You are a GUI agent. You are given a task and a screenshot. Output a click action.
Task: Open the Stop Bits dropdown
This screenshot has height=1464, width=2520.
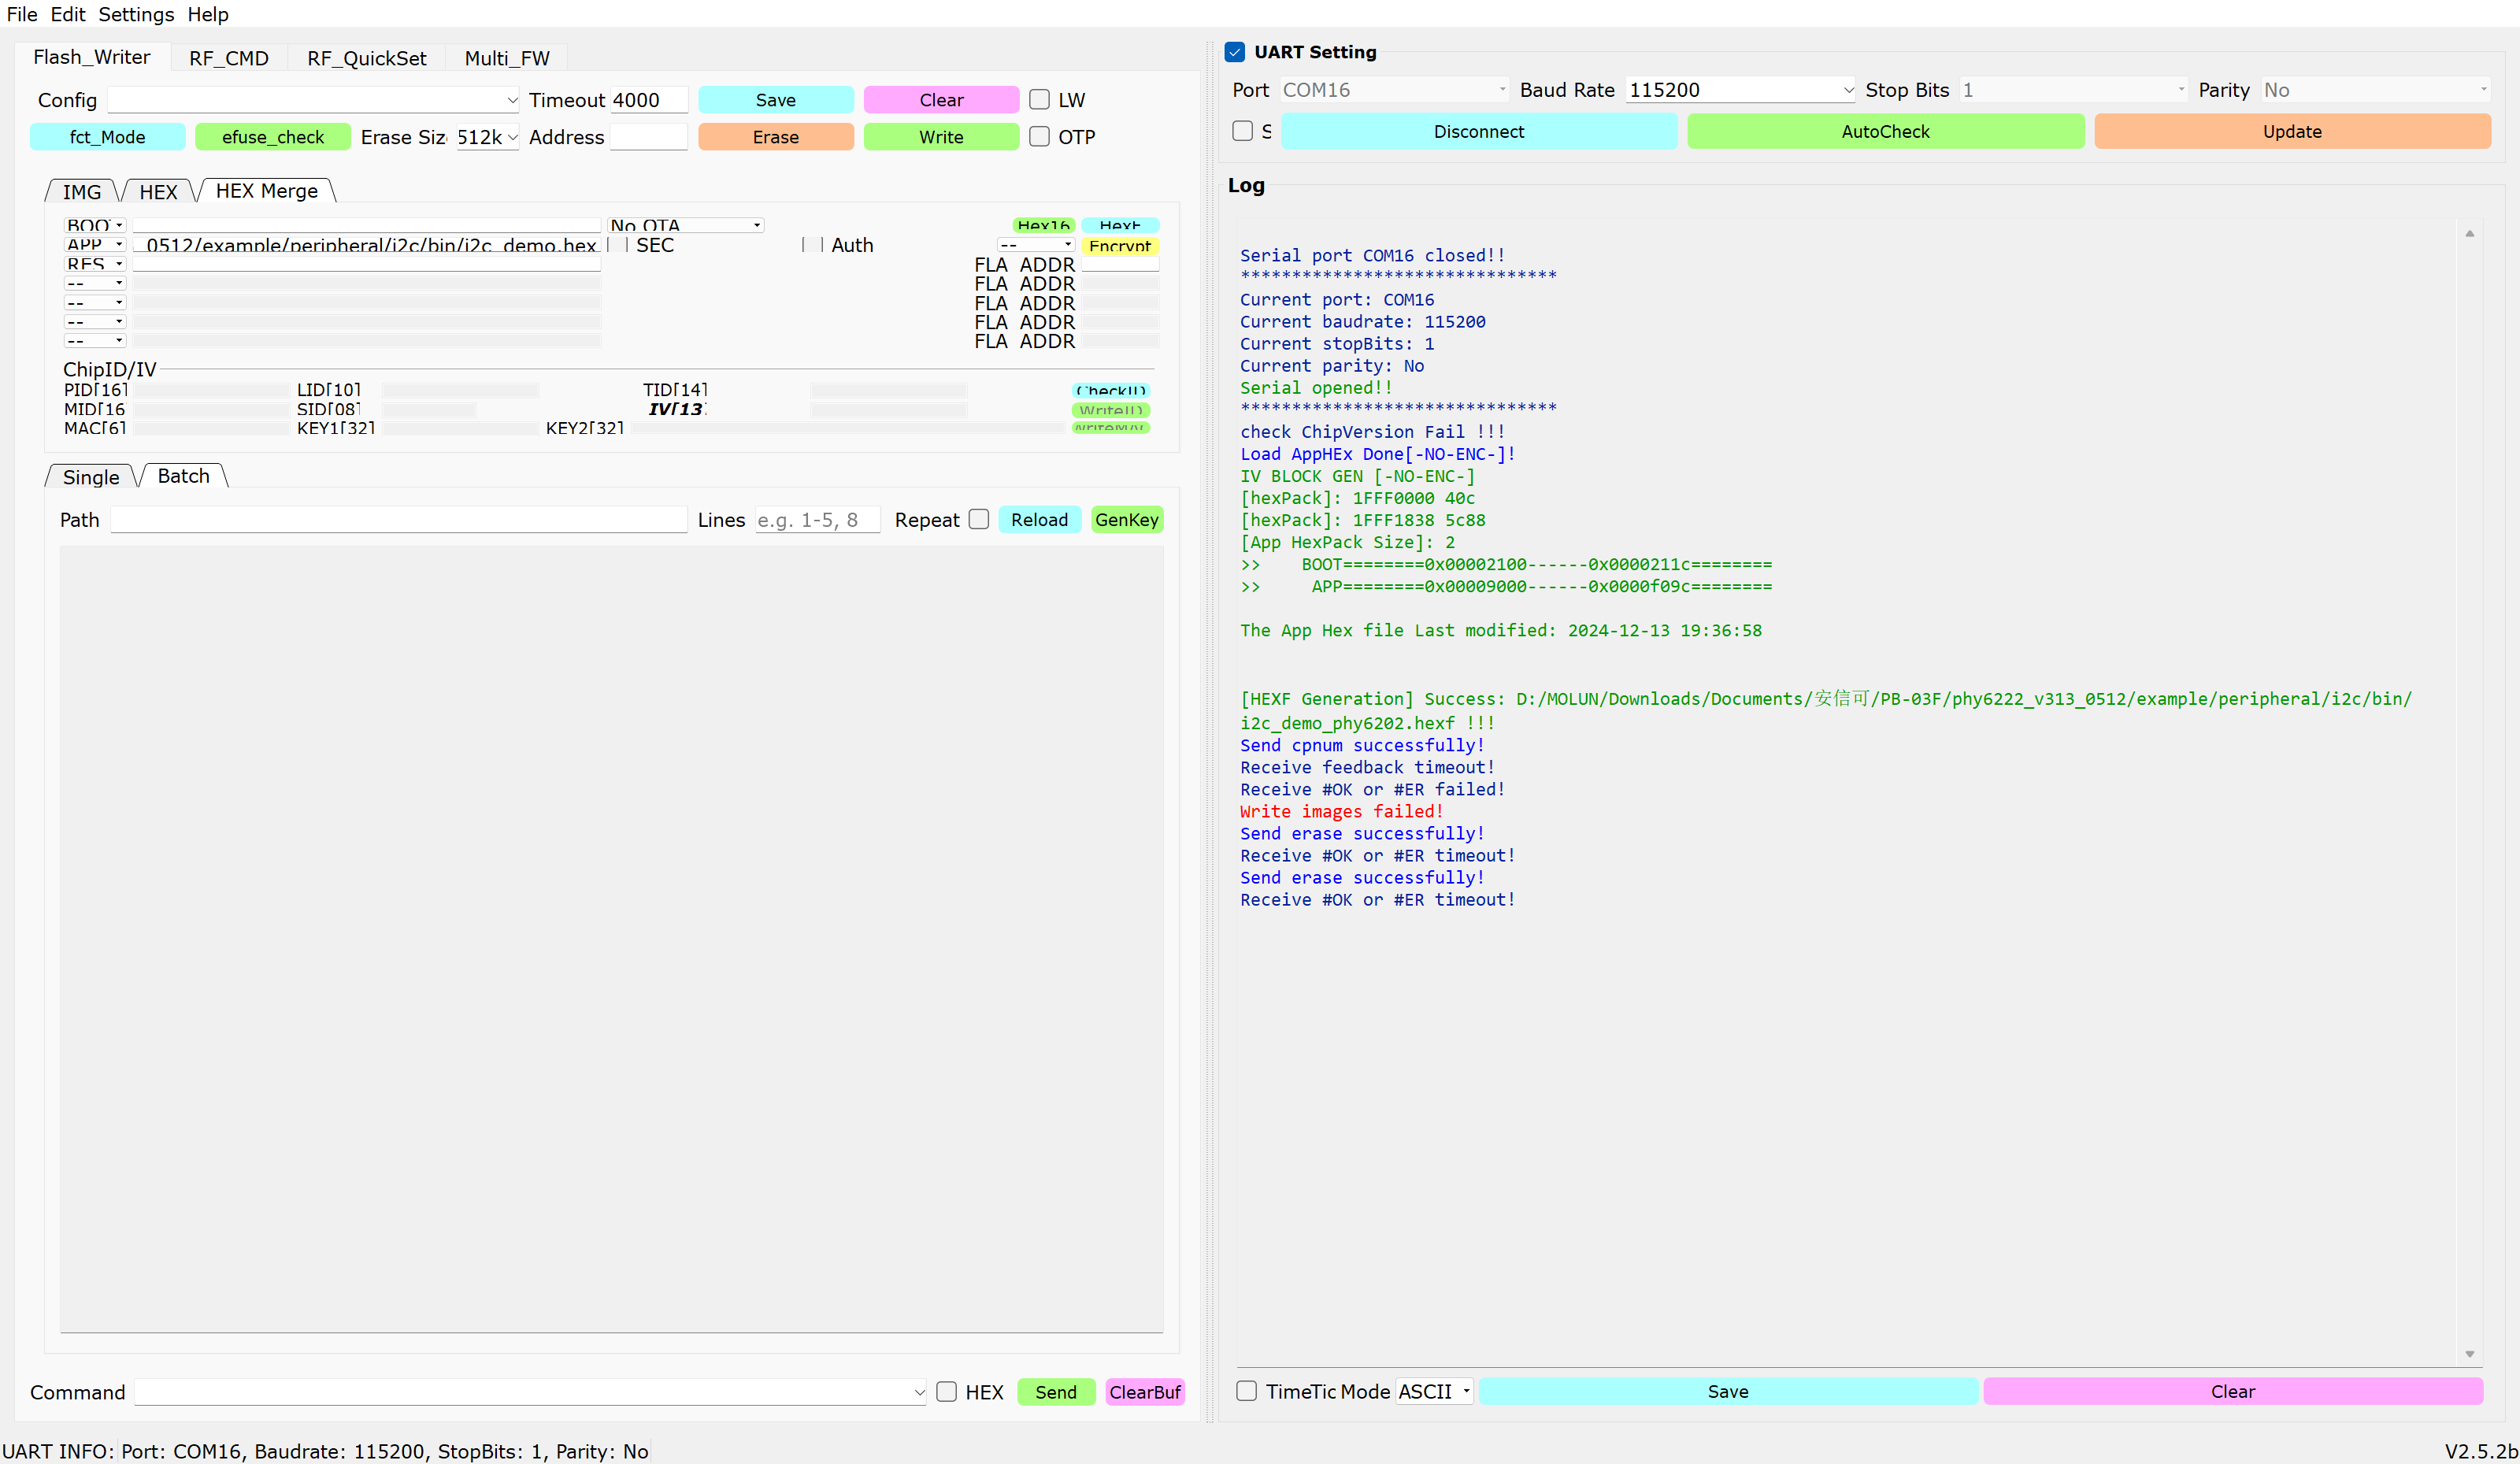[2073, 90]
